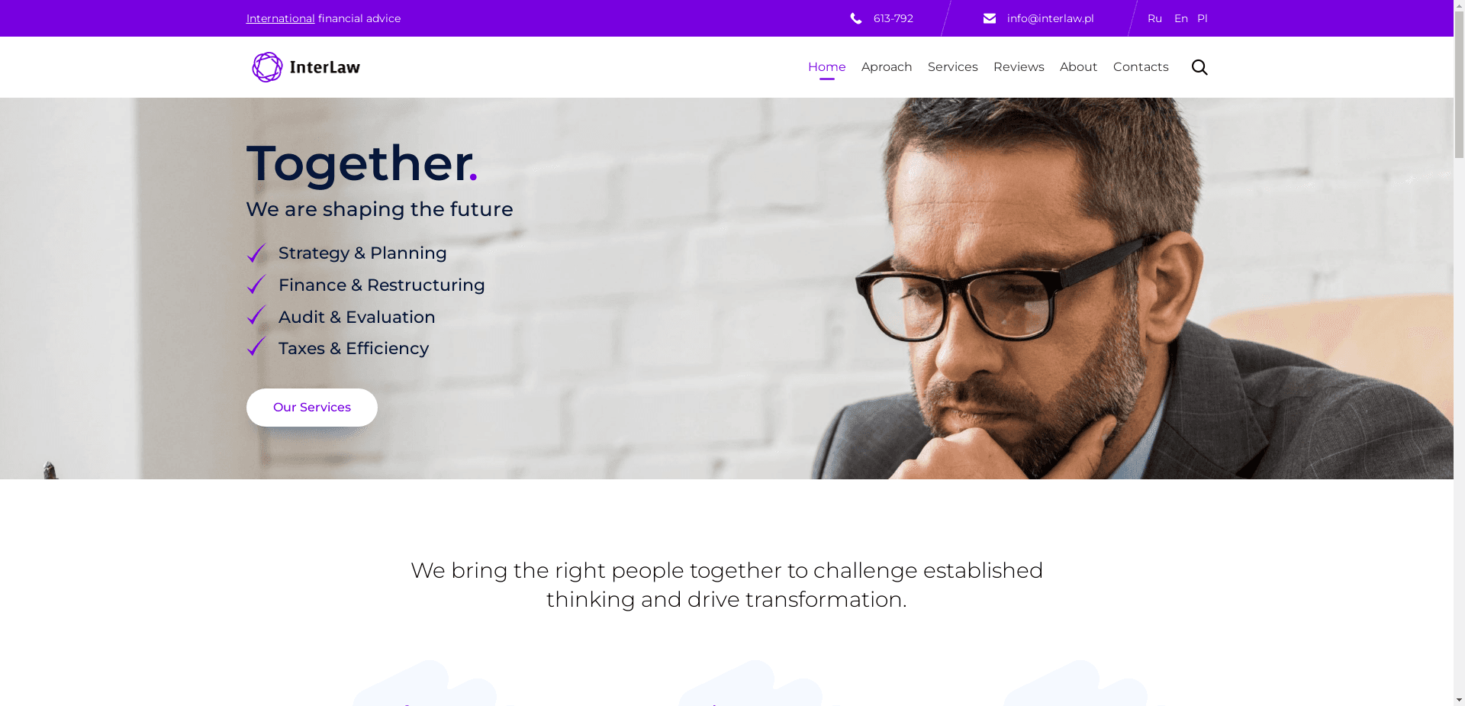Click checkmark beside Taxes & Efficiency
The image size is (1465, 706).
pos(256,347)
